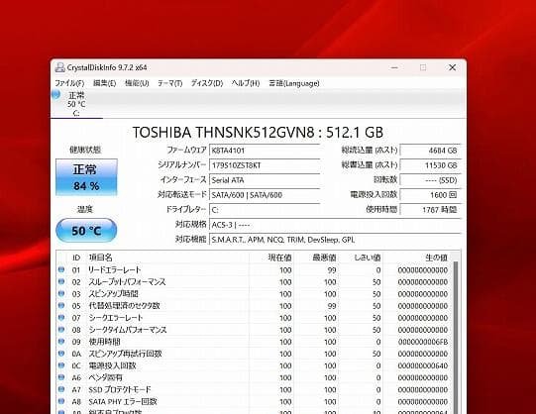The height and width of the screenshot is (414, 536).
Task: Click status icon of row 08 シークタイムパフォーマンス
Action: (61, 330)
